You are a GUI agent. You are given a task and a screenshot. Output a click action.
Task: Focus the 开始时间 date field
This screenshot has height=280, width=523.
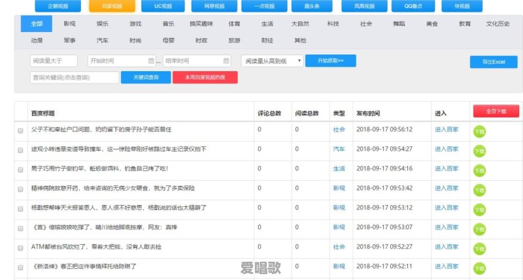click(122, 61)
